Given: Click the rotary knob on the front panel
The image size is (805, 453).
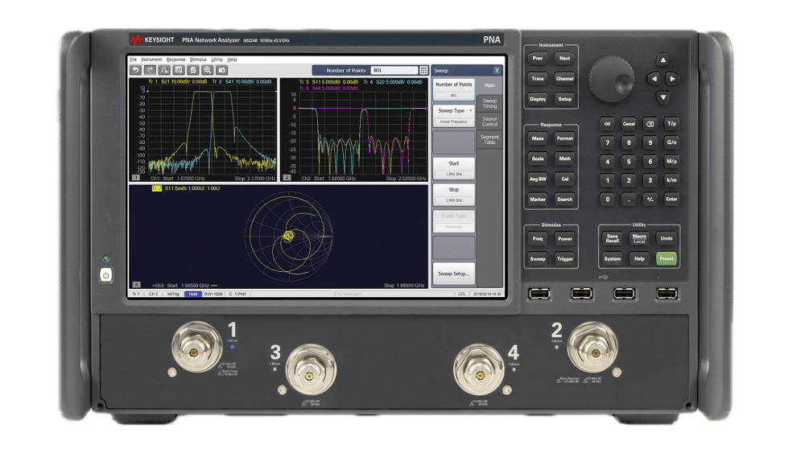Looking at the screenshot, I should pyautogui.click(x=612, y=79).
